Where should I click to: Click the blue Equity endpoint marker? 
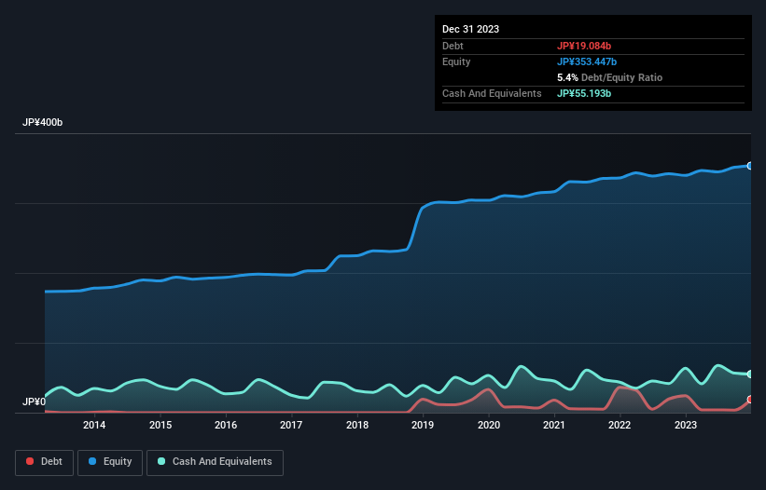pos(749,166)
